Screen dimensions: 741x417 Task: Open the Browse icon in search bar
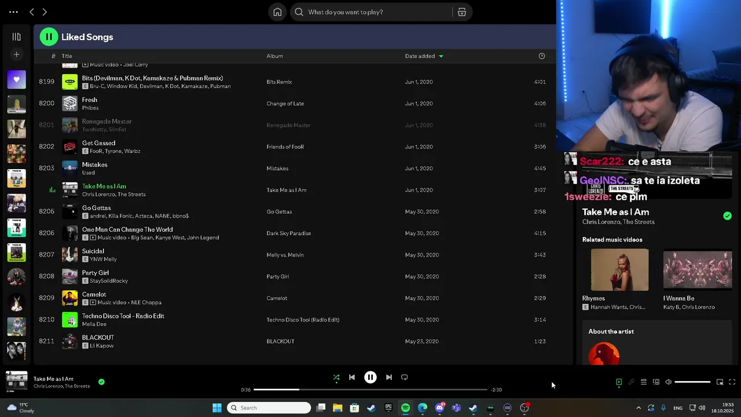coord(462,12)
